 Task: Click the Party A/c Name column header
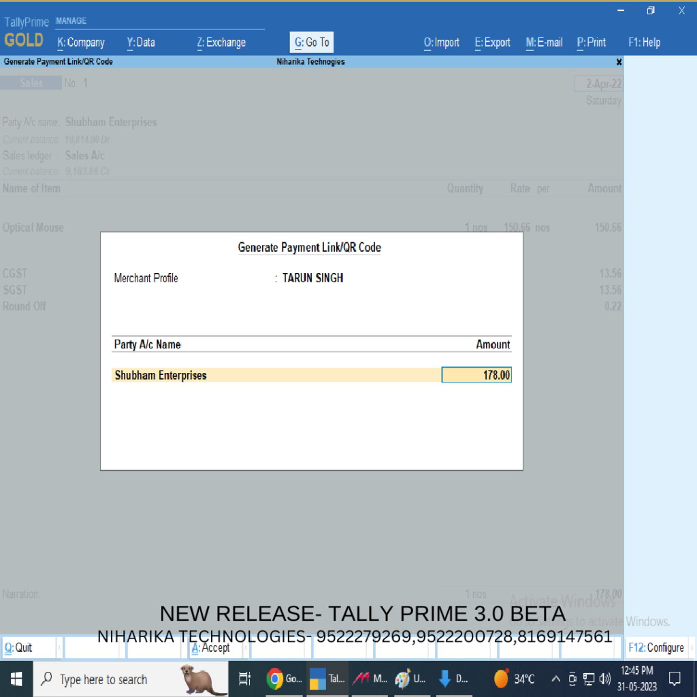(x=147, y=344)
